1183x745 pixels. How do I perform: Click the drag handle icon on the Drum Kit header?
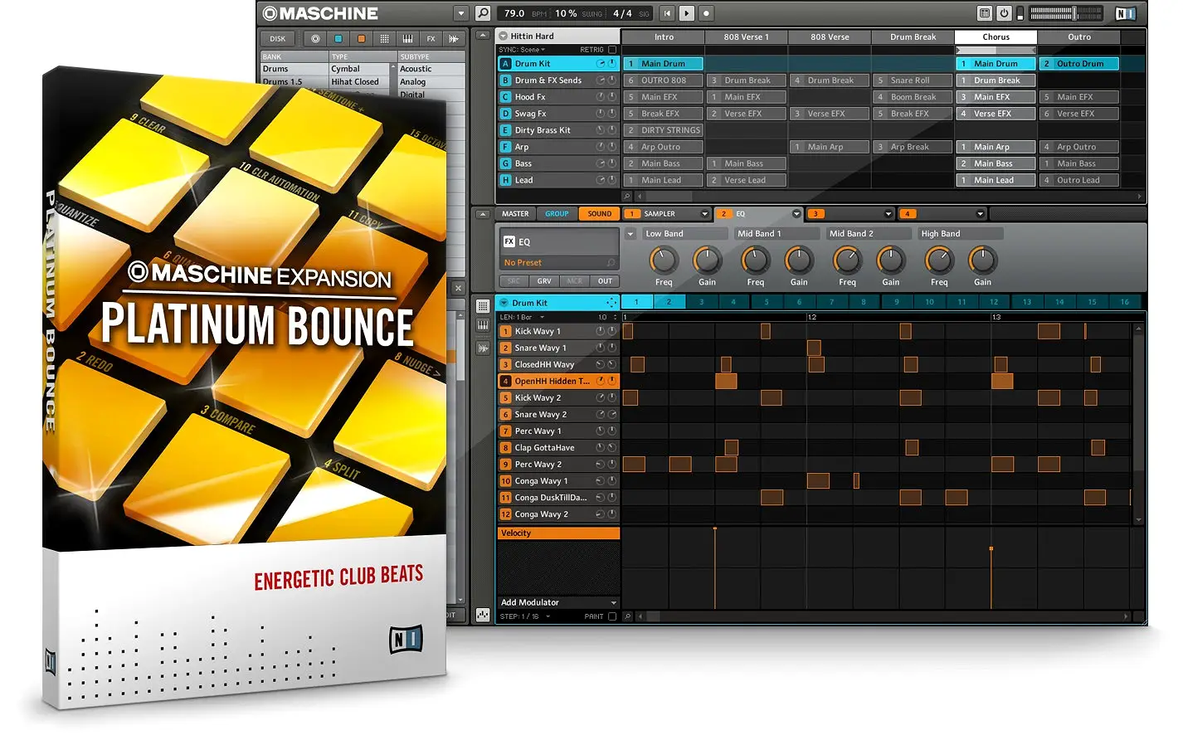611,303
